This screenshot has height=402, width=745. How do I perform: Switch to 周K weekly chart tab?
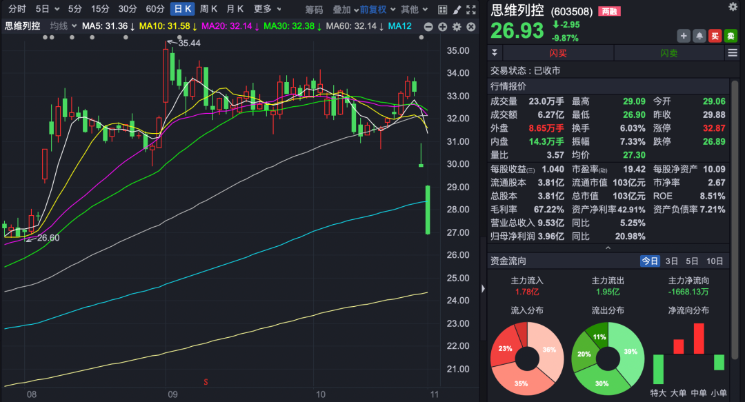pyautogui.click(x=208, y=10)
